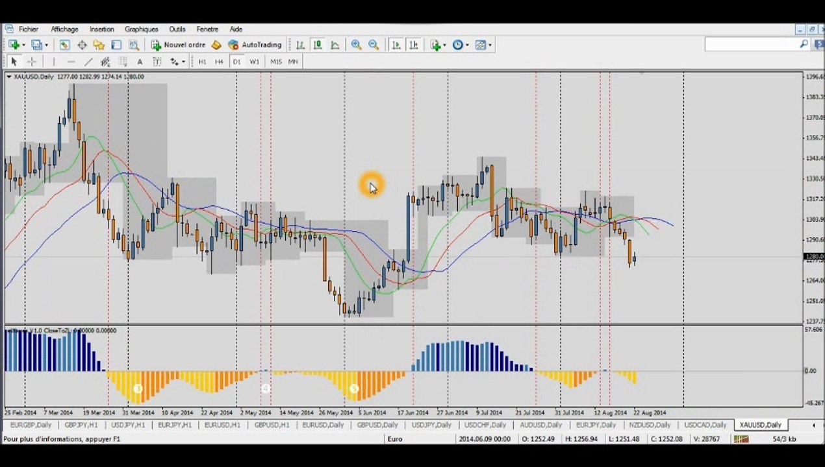Open the profiles dropdown arrow
This screenshot has height=467, width=825.
pos(47,45)
